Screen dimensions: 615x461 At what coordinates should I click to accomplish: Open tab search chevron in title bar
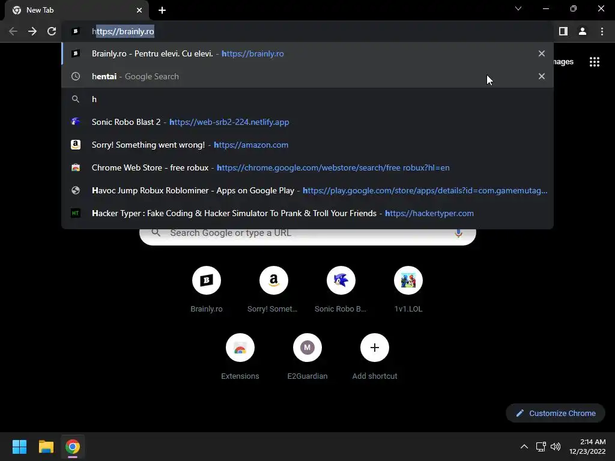point(518,8)
